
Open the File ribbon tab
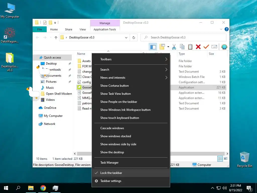40,29
